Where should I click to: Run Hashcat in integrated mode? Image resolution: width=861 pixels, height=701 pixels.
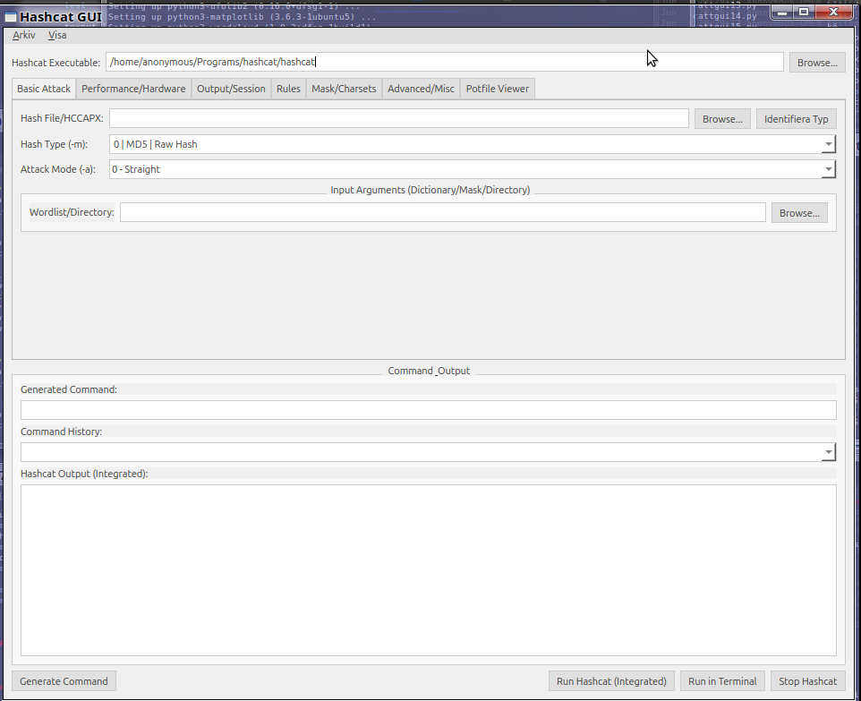click(x=611, y=681)
